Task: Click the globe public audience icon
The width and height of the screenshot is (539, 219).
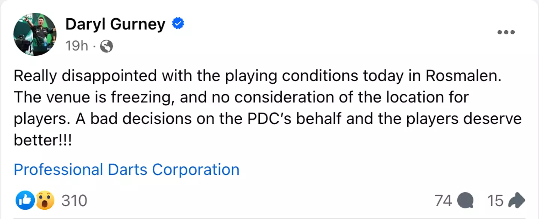Action: (107, 46)
